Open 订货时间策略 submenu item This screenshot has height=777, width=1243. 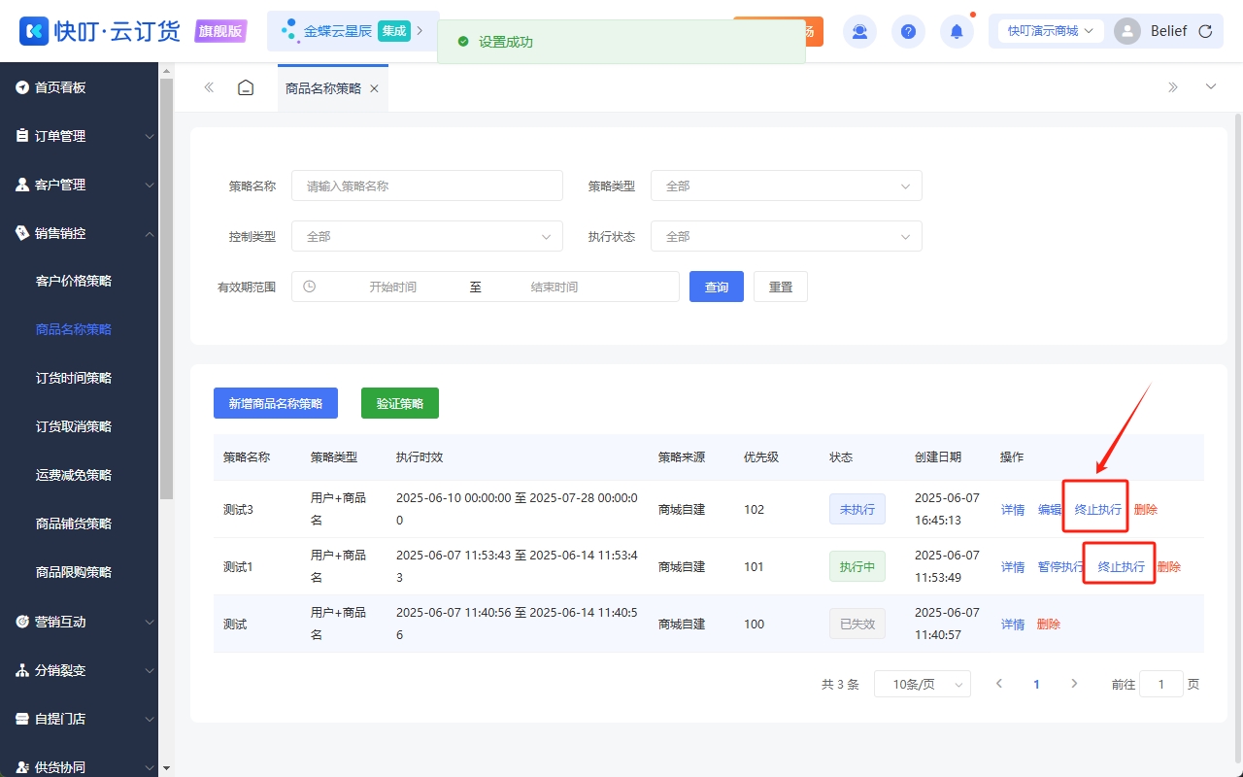[74, 378]
